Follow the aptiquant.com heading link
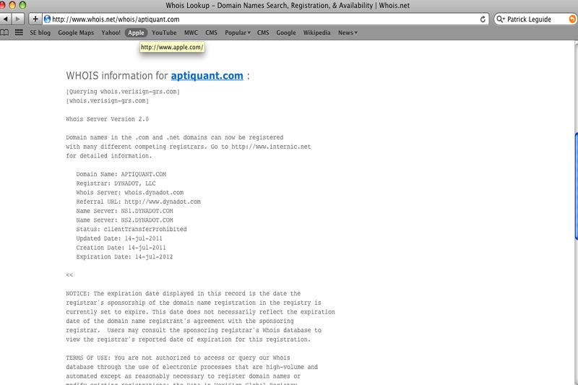 [207, 76]
